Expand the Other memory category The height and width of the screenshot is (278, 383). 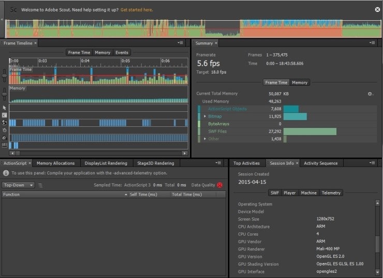click(x=205, y=139)
